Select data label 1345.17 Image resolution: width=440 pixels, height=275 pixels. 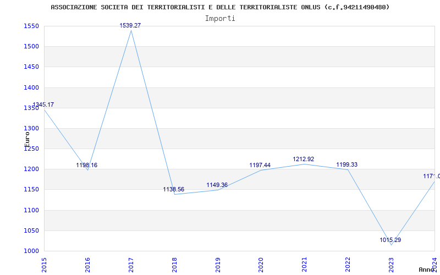point(43,105)
